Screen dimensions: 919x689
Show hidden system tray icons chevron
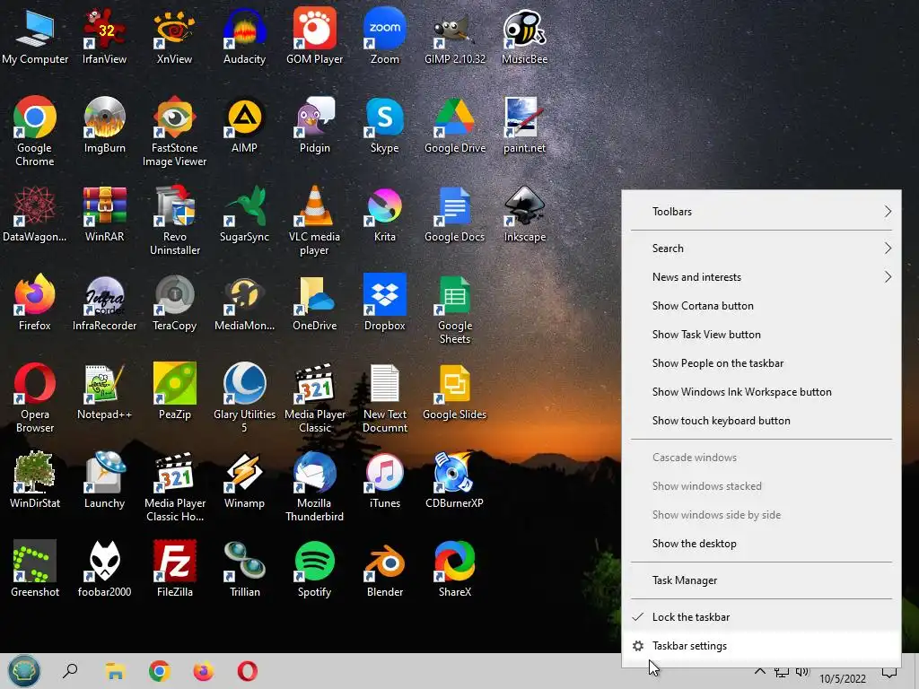point(759,671)
